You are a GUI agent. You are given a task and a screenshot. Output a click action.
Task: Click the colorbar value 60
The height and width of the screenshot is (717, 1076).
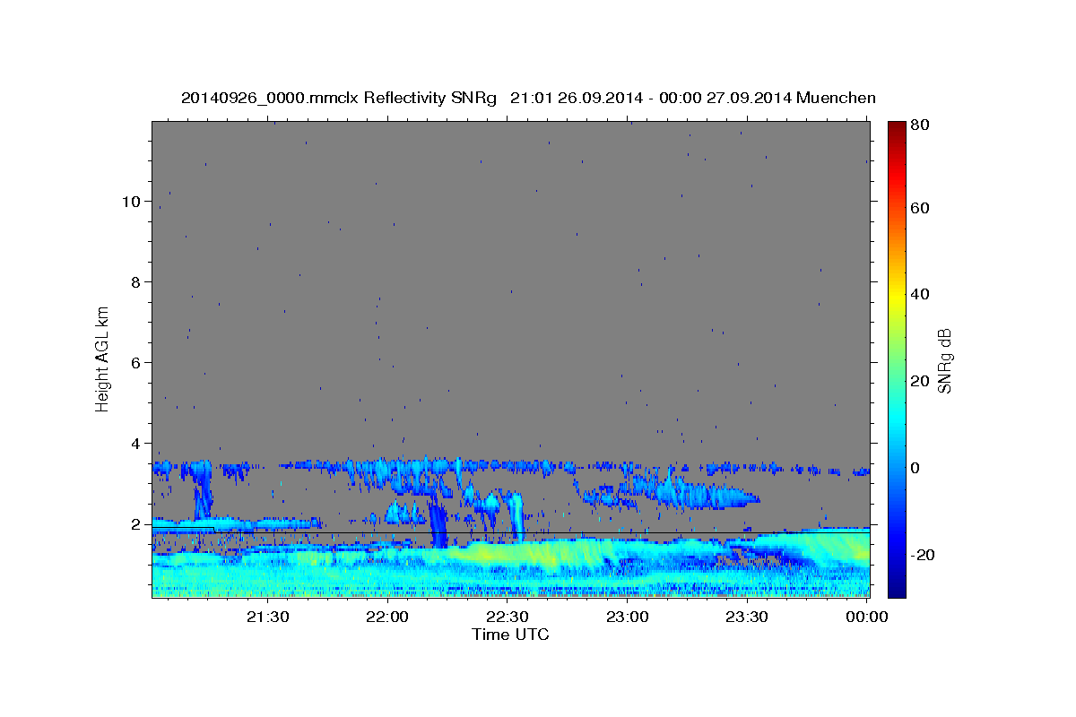pos(918,208)
